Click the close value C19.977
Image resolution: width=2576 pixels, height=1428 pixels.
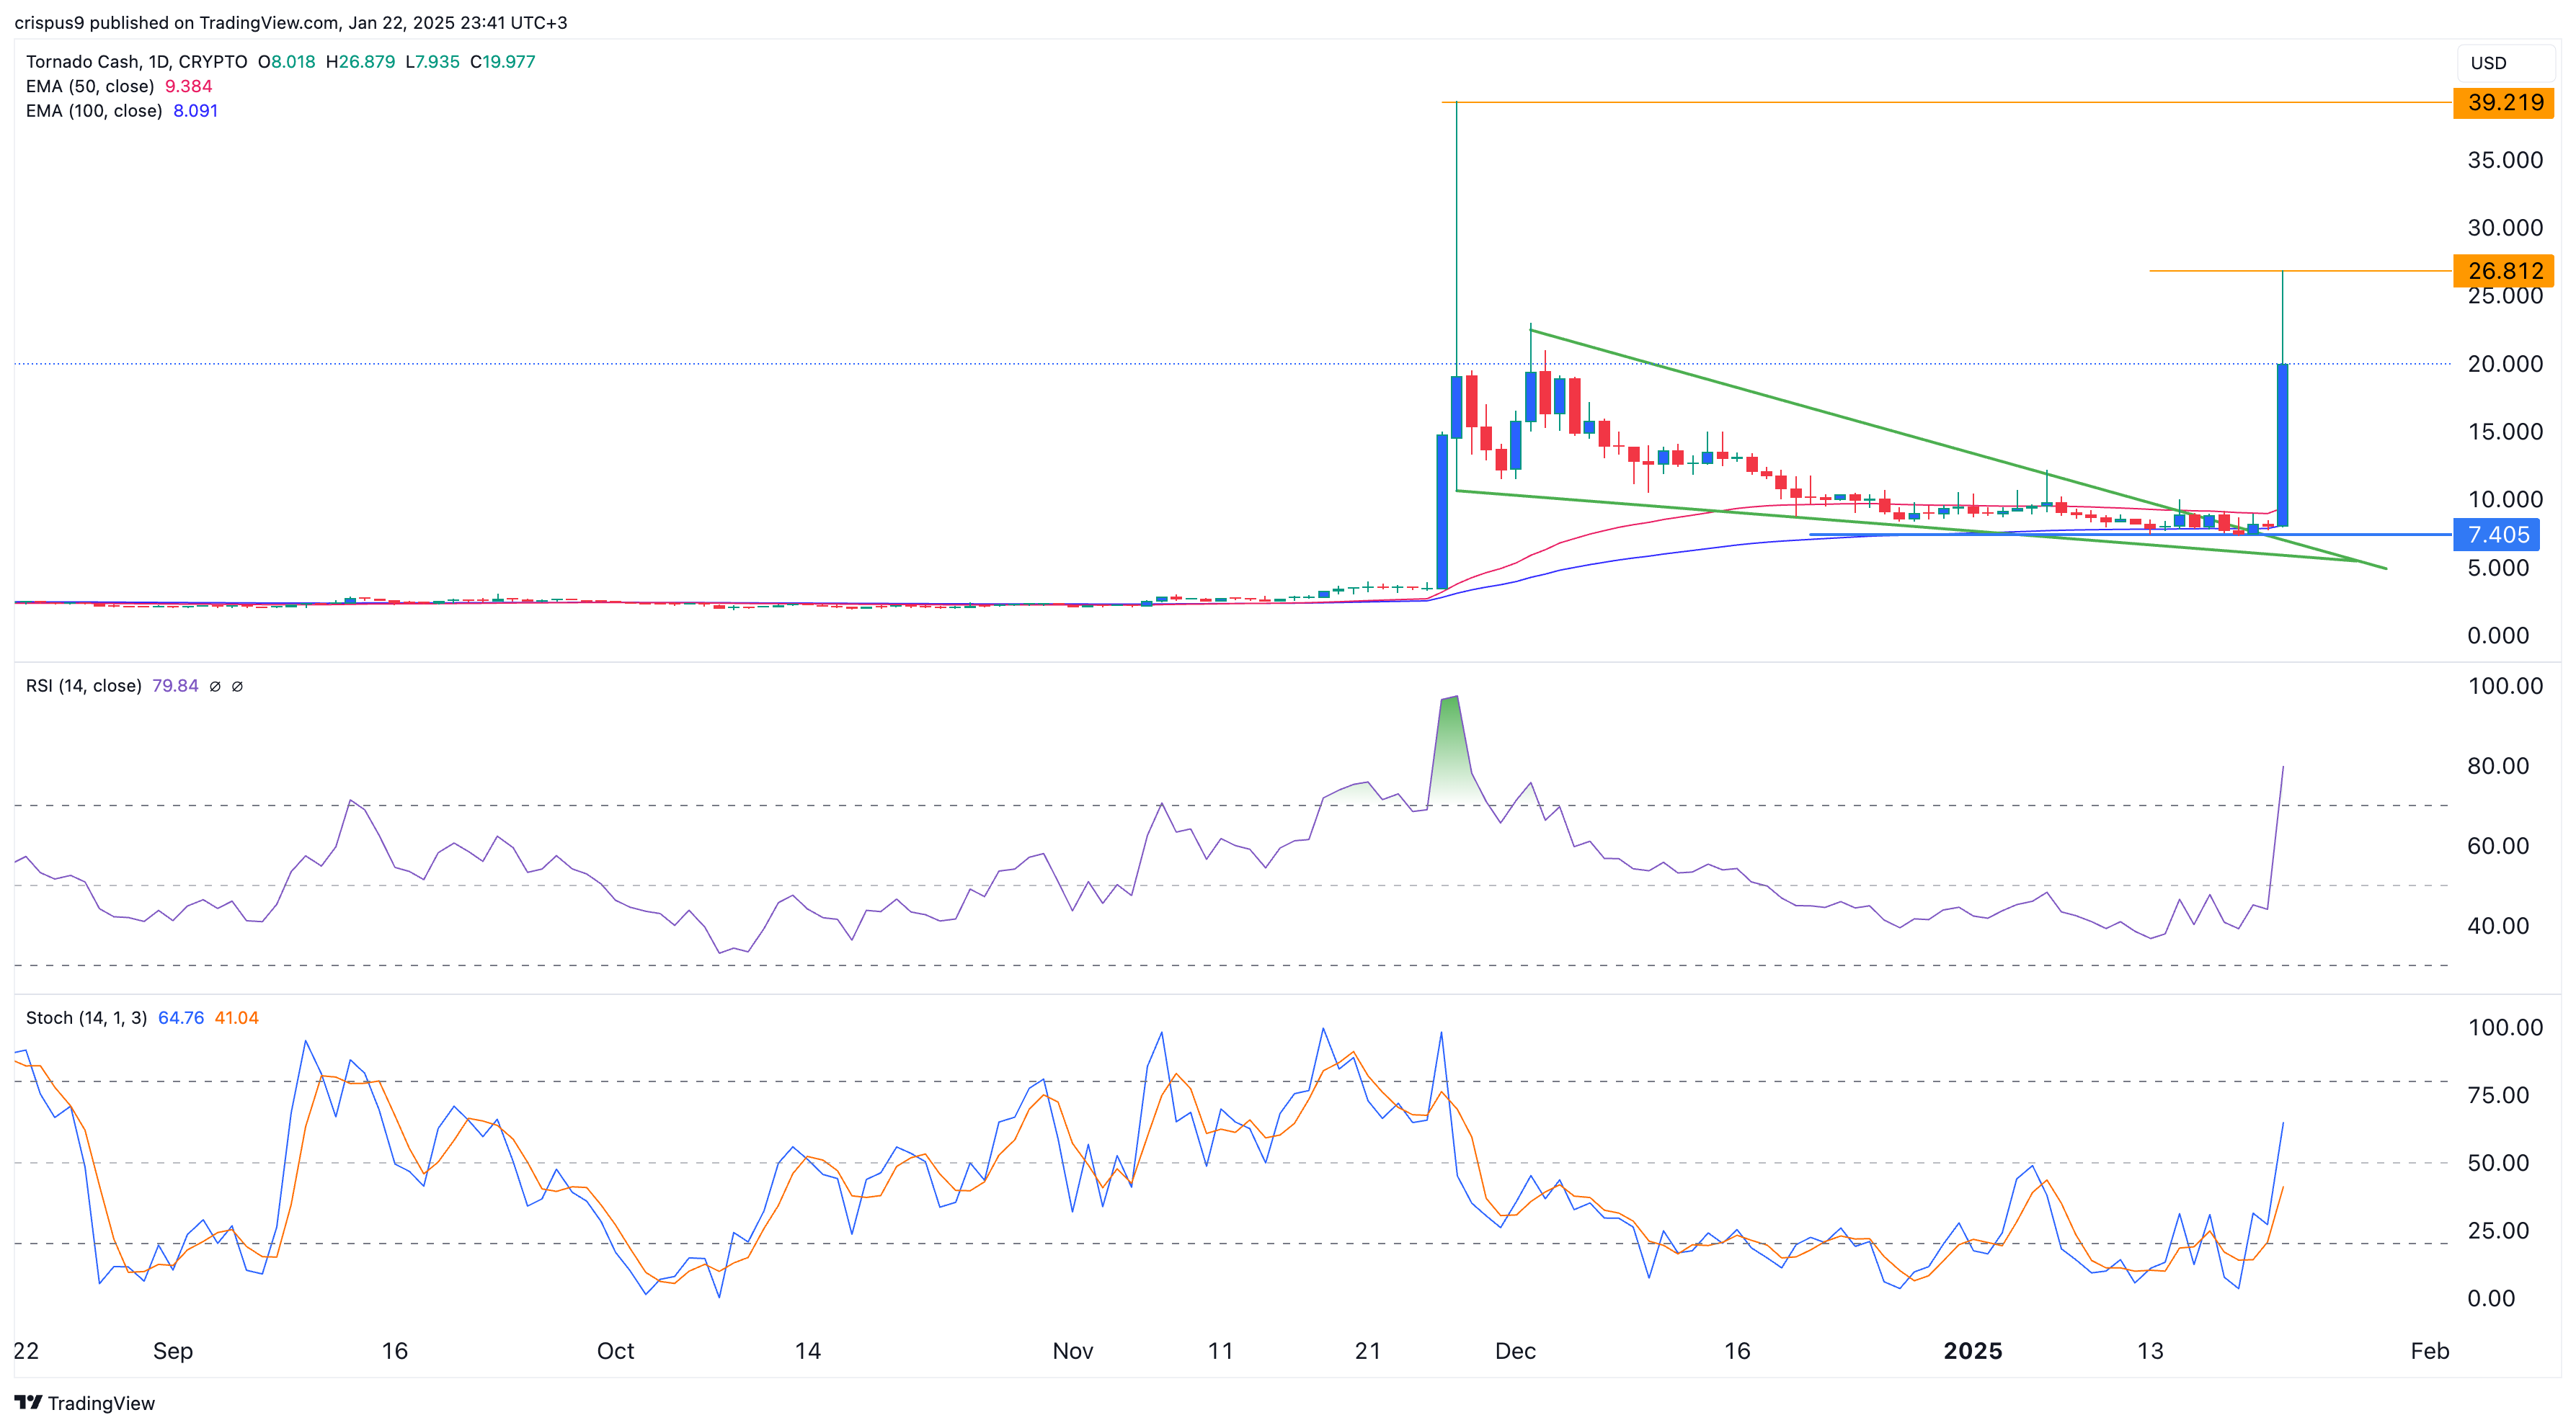[503, 62]
